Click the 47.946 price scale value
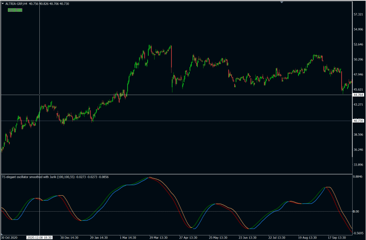366x240 pixels. 358,75
